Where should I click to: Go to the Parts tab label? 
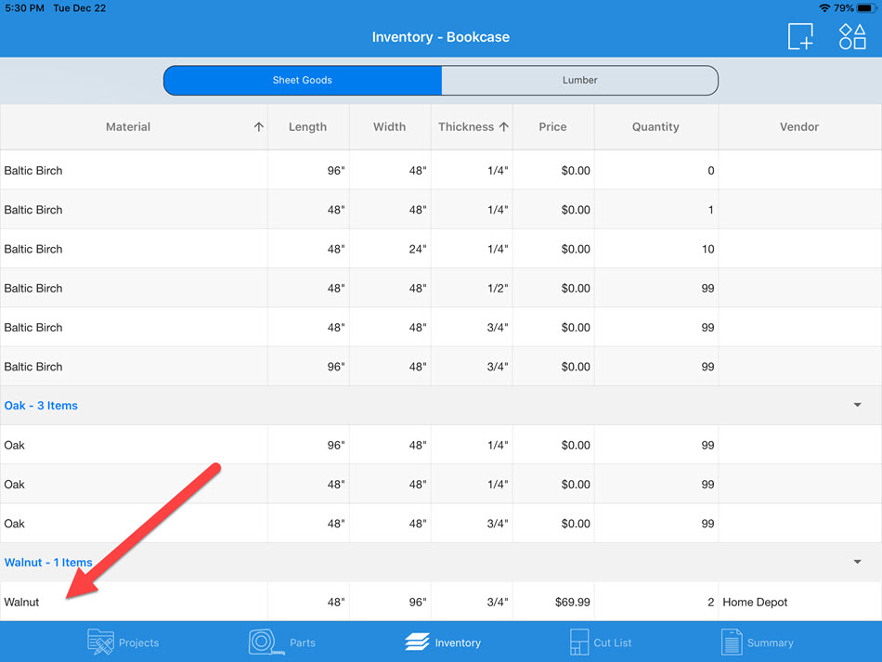[x=303, y=643]
